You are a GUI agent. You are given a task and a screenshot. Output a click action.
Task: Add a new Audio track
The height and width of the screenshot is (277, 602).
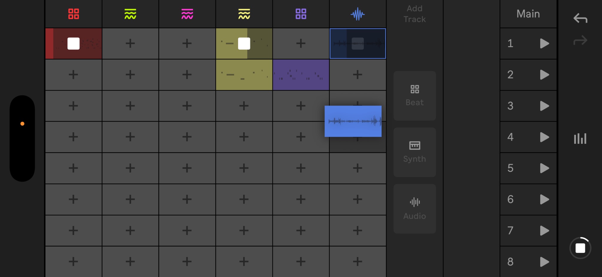(415, 209)
